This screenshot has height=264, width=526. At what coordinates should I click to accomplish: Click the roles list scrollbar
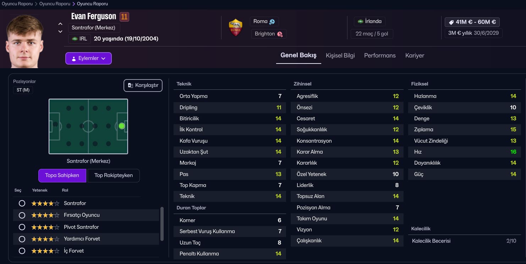[x=162, y=224]
